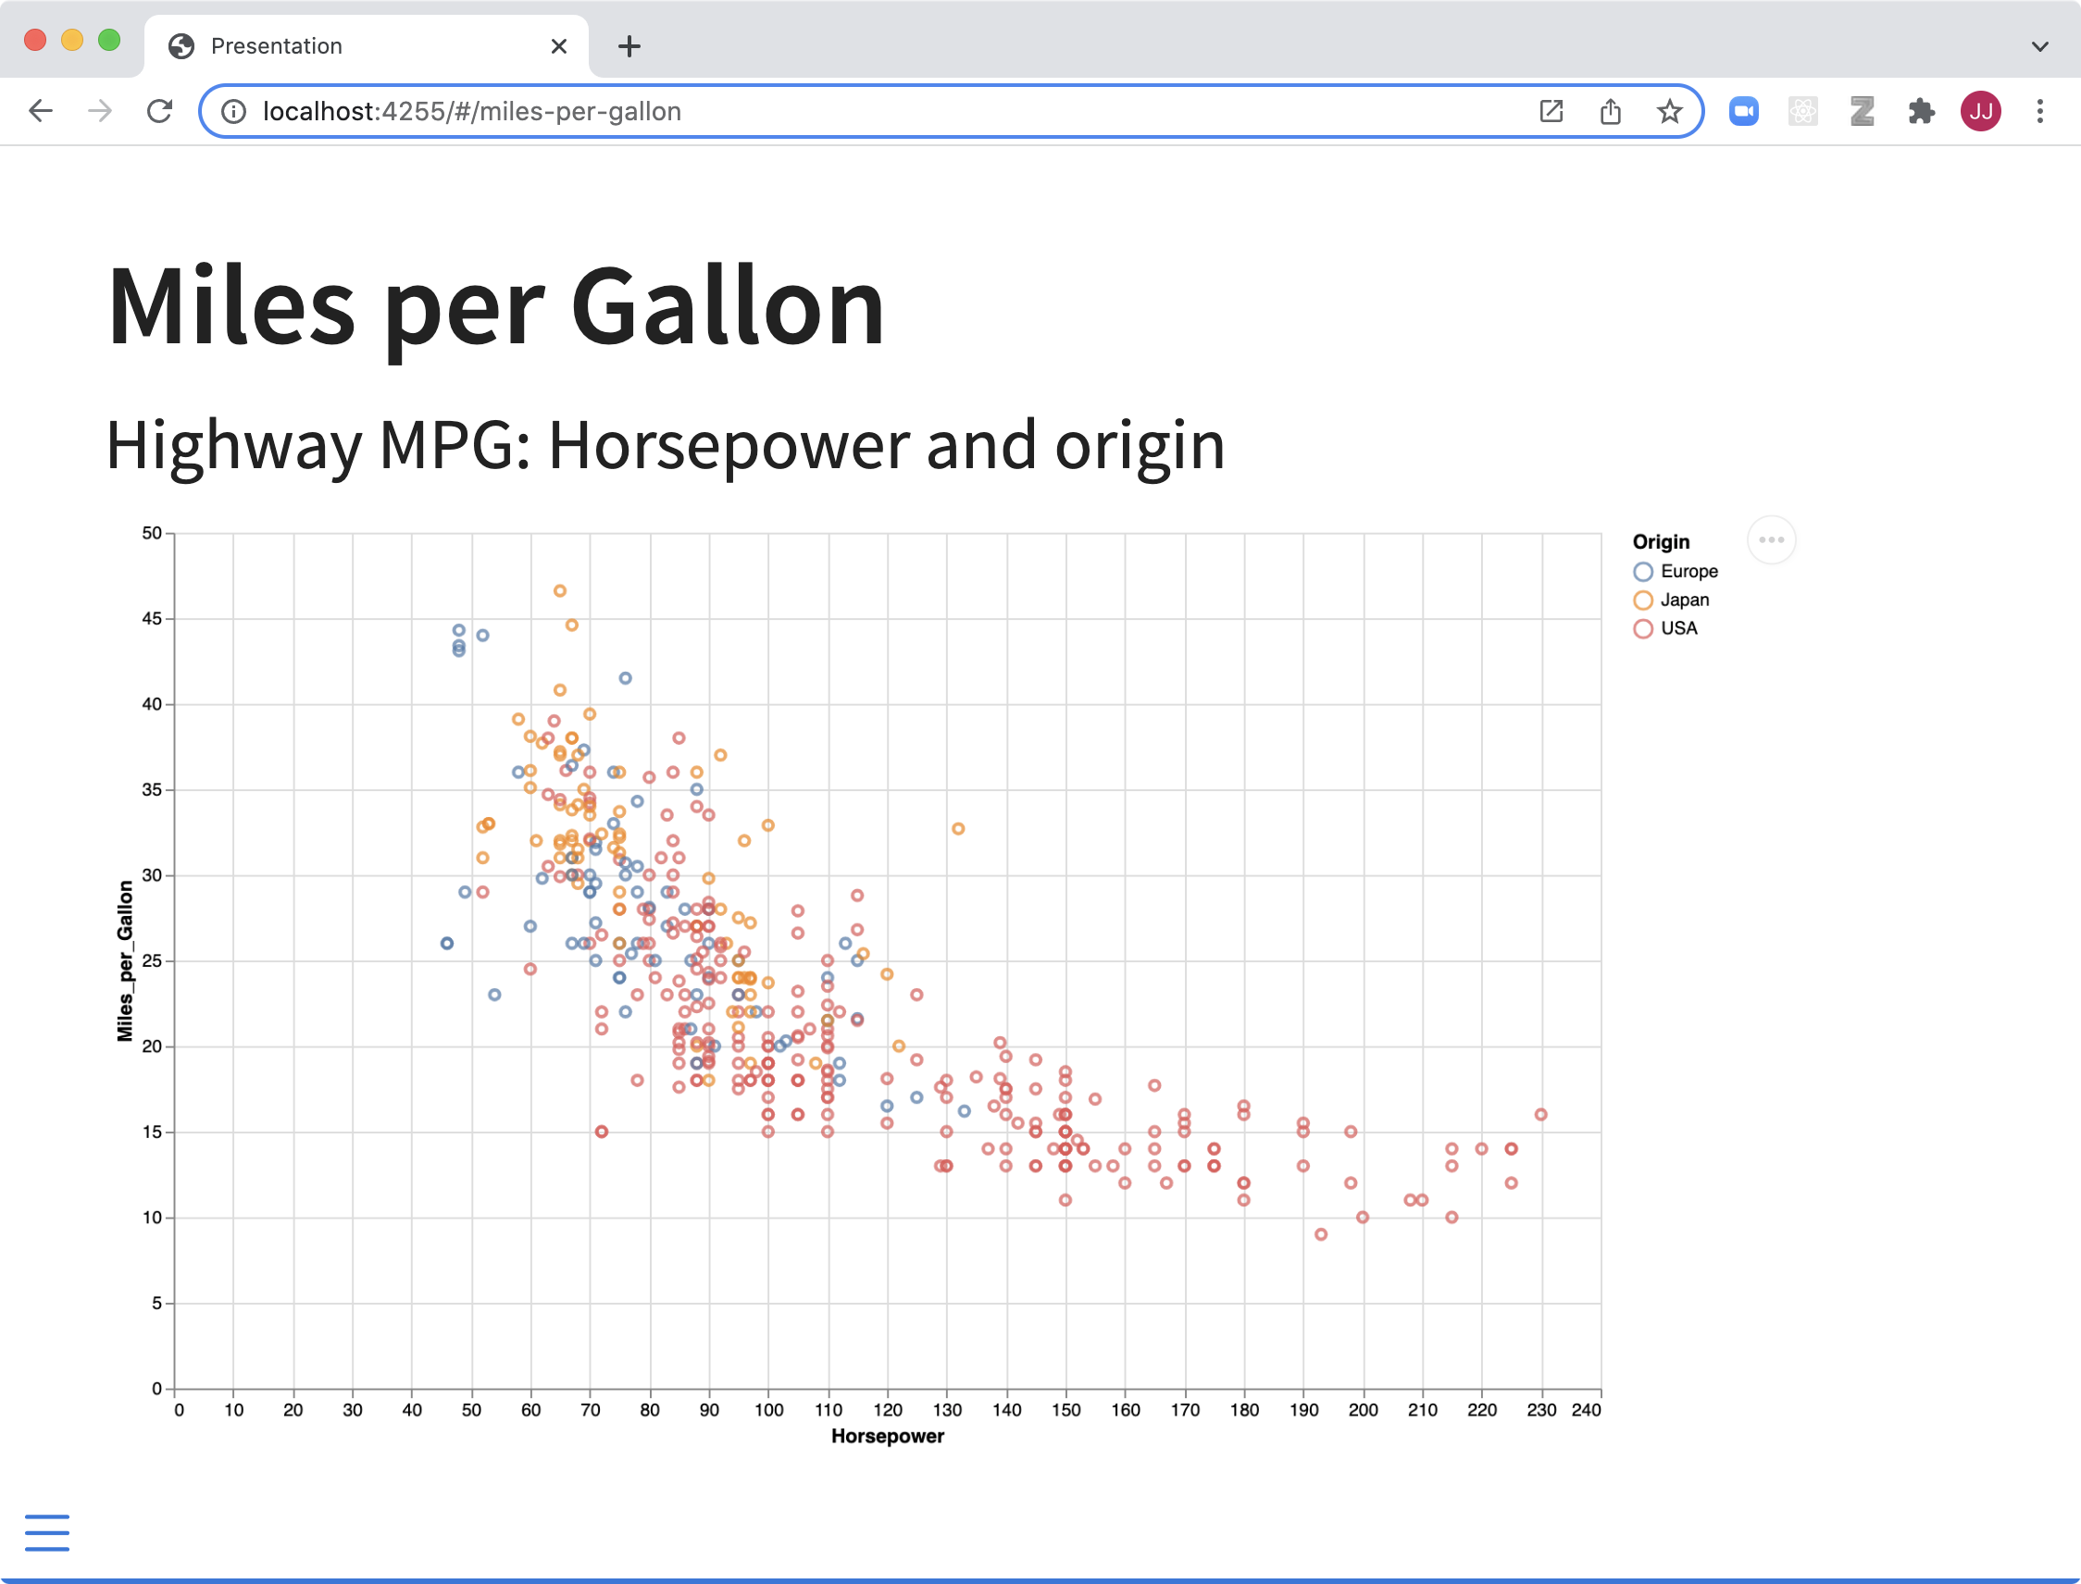Viewport: 2081px width, 1584px height.
Task: Close the Presentation tab
Action: pyautogui.click(x=558, y=46)
